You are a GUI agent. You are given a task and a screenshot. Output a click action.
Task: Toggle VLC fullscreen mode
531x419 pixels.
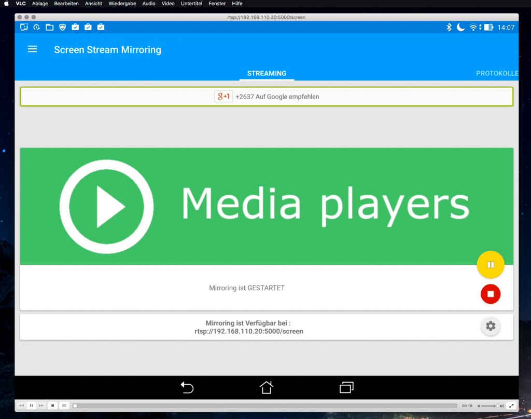511,406
